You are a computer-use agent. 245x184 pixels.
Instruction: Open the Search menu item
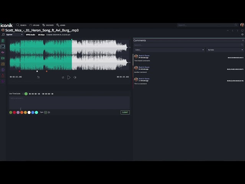(21, 25)
